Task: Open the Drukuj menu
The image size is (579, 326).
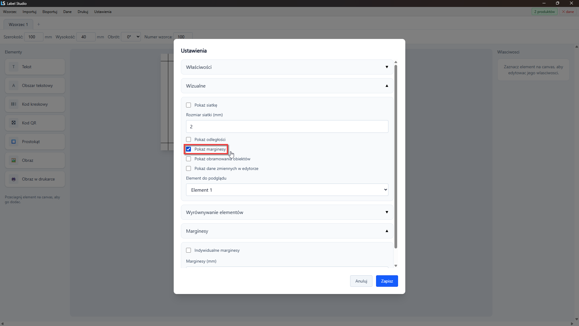Action: click(83, 12)
